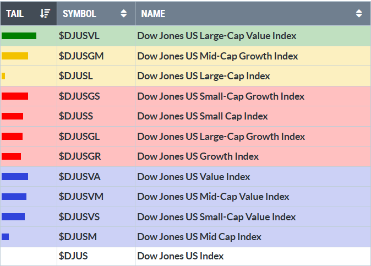Click the green tail bar for $DJUSVL

pyautogui.click(x=19, y=36)
